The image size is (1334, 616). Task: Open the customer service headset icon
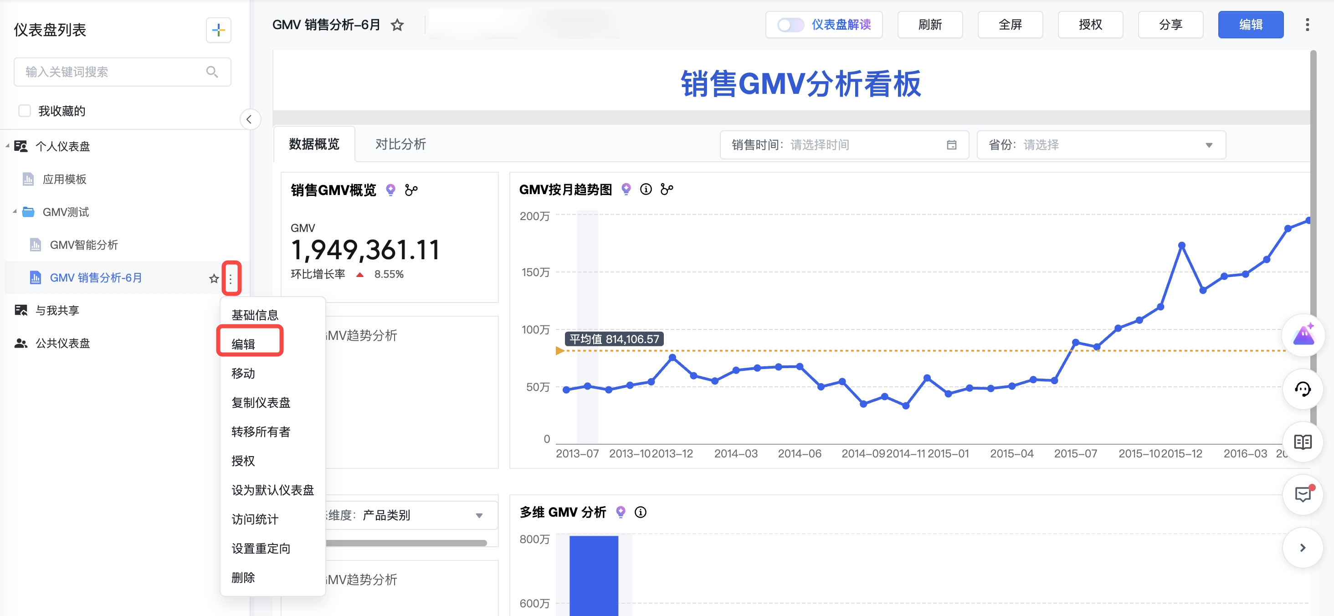pyautogui.click(x=1303, y=389)
